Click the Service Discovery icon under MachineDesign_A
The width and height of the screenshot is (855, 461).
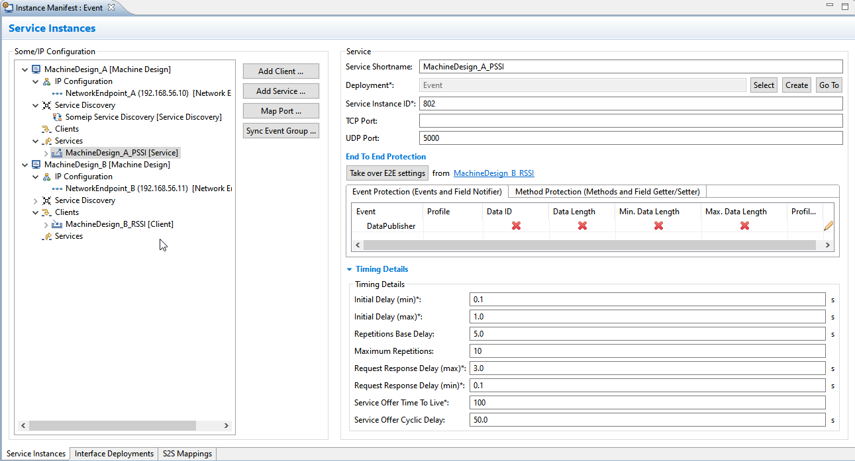click(x=46, y=105)
